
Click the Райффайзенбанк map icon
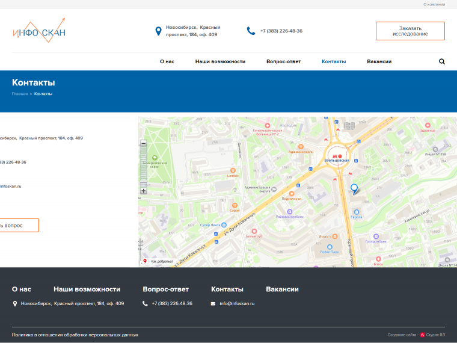click(x=289, y=211)
